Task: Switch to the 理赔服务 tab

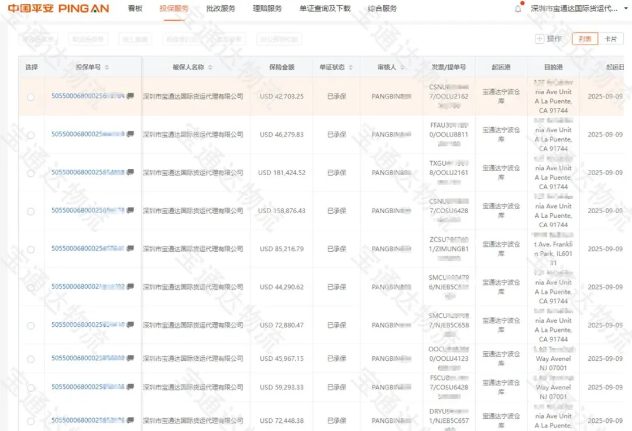Action: click(267, 9)
